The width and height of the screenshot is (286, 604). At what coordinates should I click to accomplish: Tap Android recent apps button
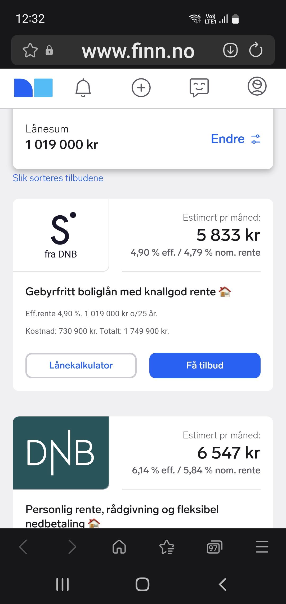[x=63, y=584]
